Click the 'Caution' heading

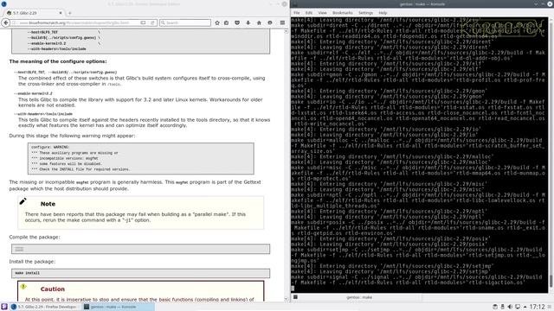point(52,289)
